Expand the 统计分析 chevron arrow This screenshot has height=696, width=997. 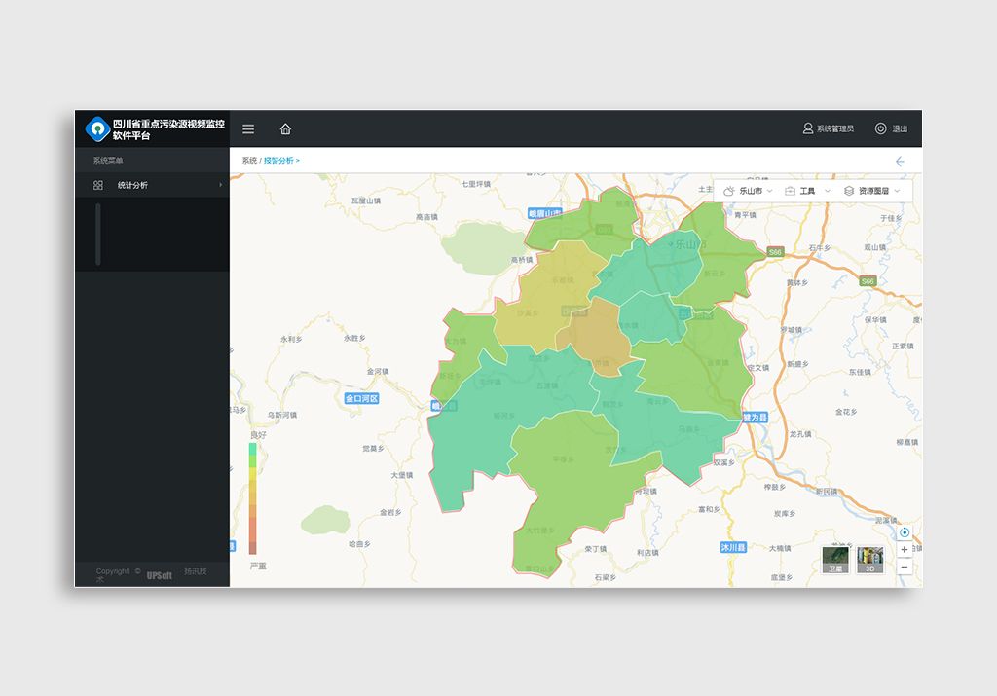pyautogui.click(x=221, y=185)
